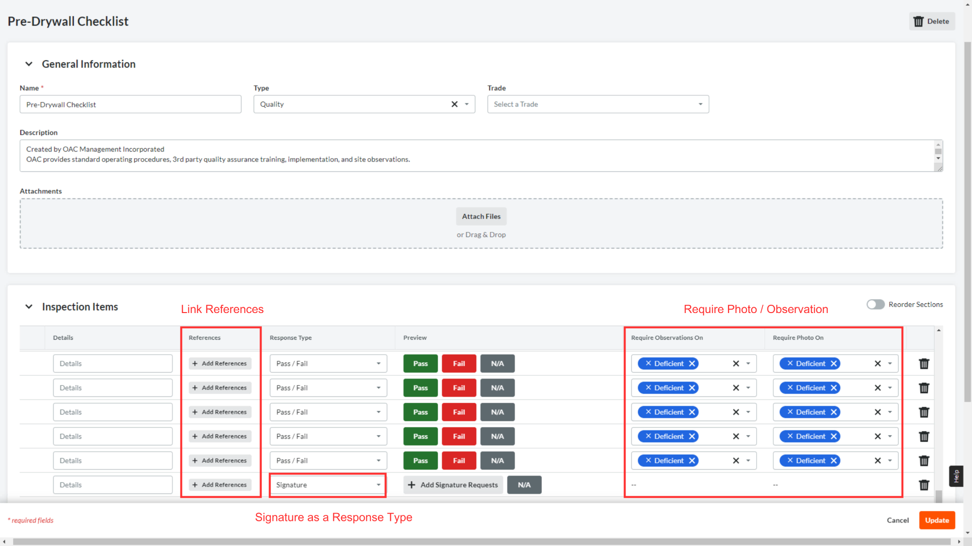Click trash icon in top Delete button
Image resolution: width=972 pixels, height=546 pixels.
click(x=918, y=21)
